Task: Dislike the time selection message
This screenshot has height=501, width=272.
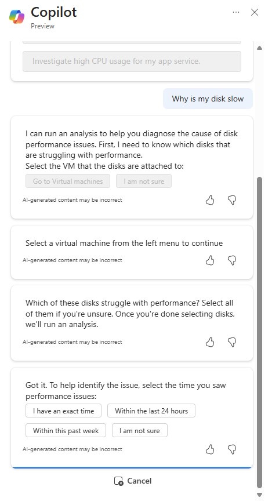Action: tap(232, 449)
